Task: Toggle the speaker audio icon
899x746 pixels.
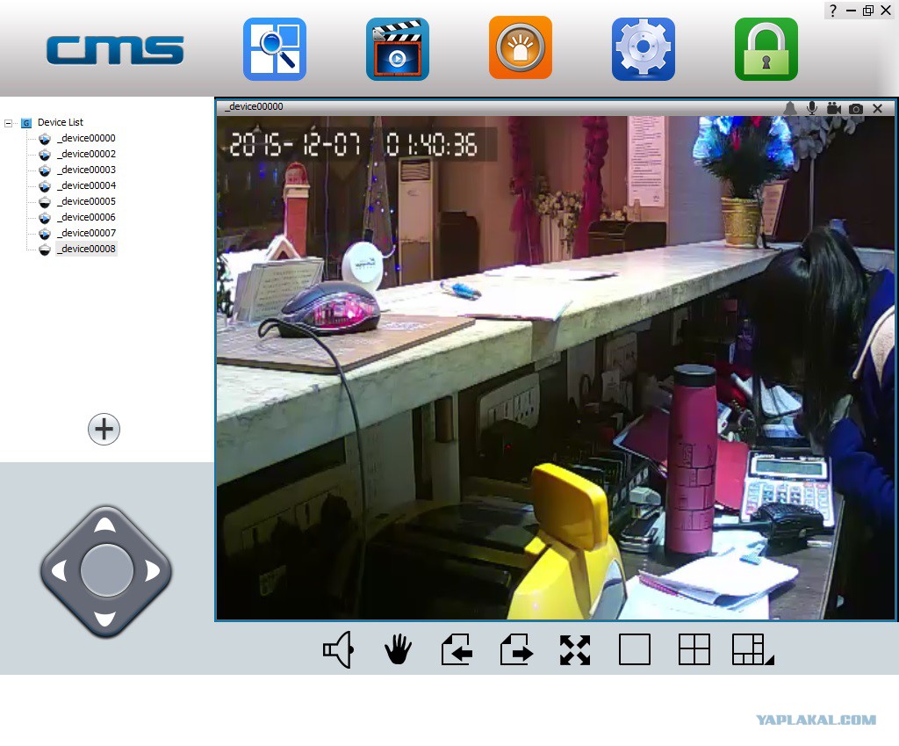Action: (338, 649)
